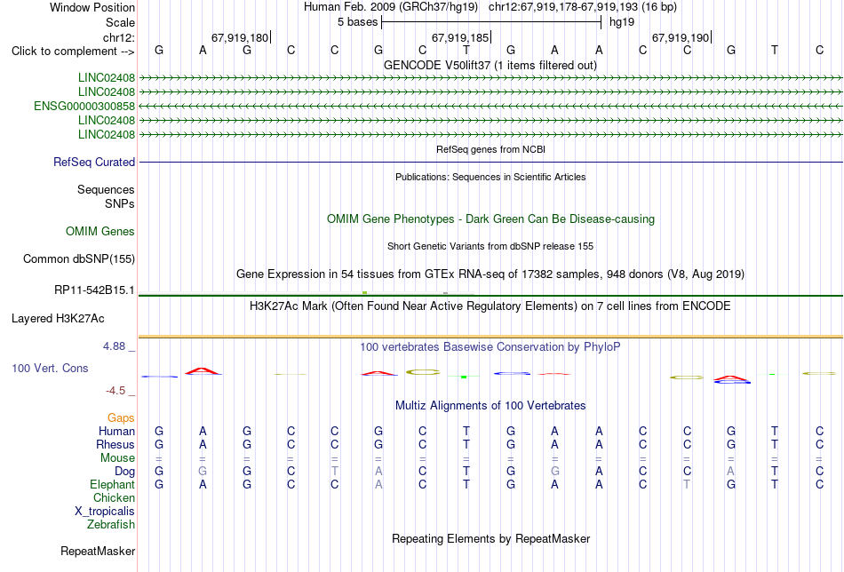This screenshot has width=844, height=572.
Task: Select the Rhesus alignment row label
Action: pos(115,445)
